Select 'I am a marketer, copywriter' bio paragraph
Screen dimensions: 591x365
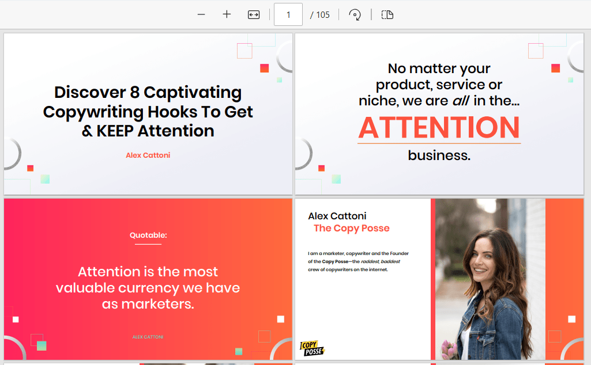point(358,261)
